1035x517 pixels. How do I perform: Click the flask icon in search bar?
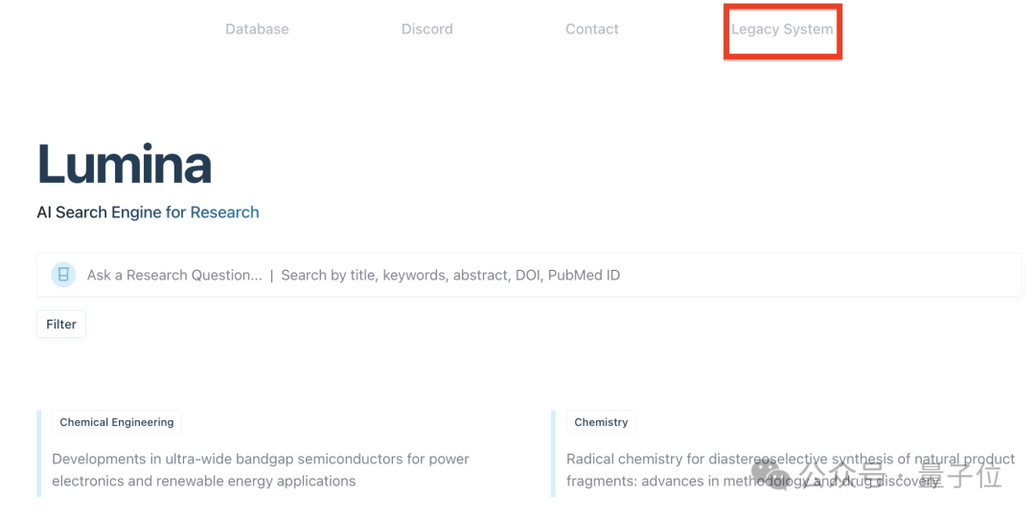tap(63, 275)
